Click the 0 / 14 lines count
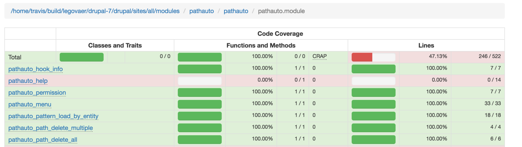522x147 pixels. point(494,80)
